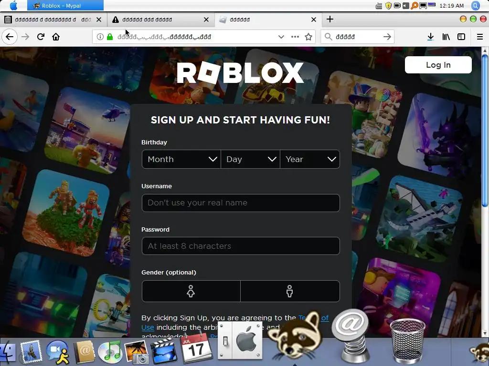Open the Trash bin in the dock
The height and width of the screenshot is (366, 489).
click(x=407, y=341)
